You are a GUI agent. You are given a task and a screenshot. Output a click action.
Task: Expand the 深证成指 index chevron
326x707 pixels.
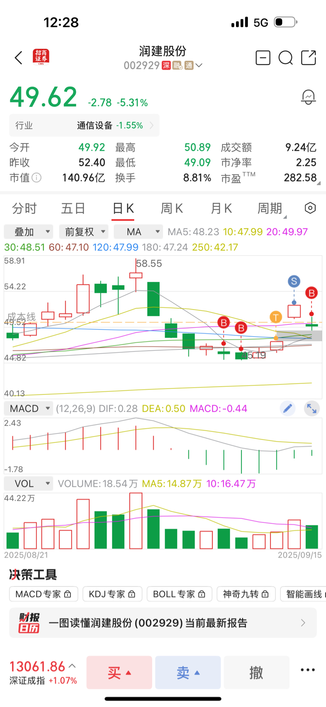72,666
